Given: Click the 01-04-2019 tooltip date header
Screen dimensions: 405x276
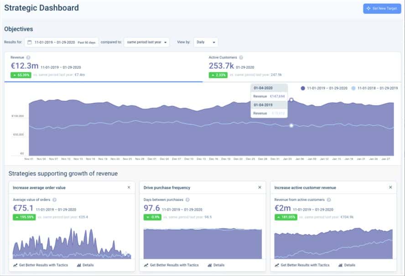Looking at the screenshot, I should 269,105.
